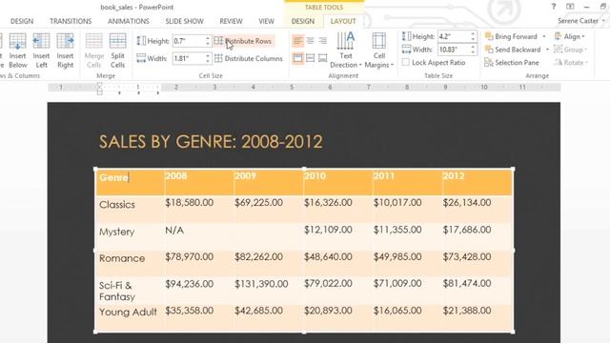Click the Ribbon Display Options icon
This screenshot has height=343, width=610.
coord(570,7)
